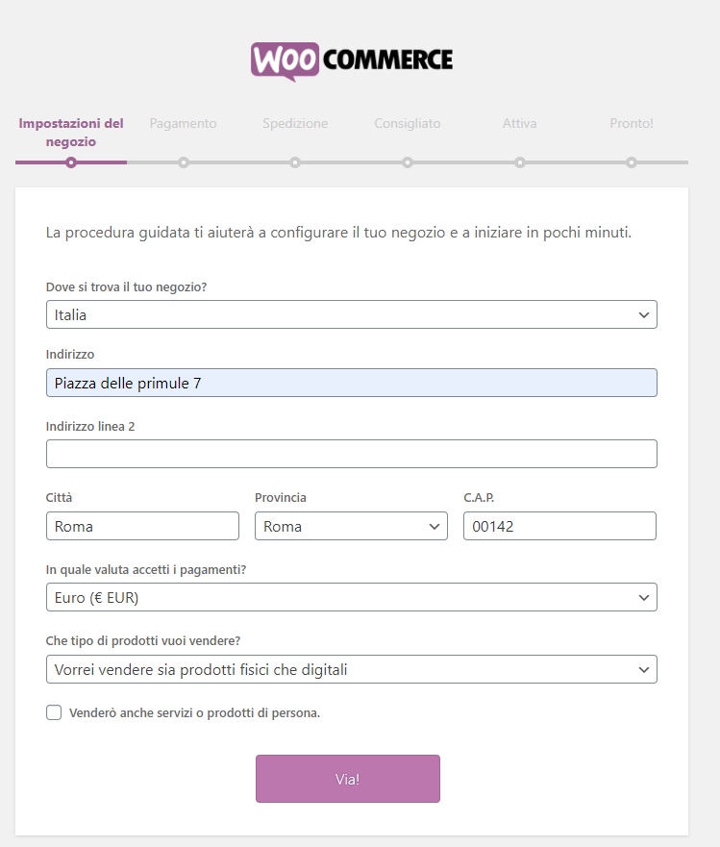Expand the Provincia dropdown showing Roma
Screen dimensions: 720x847
[x=351, y=526]
